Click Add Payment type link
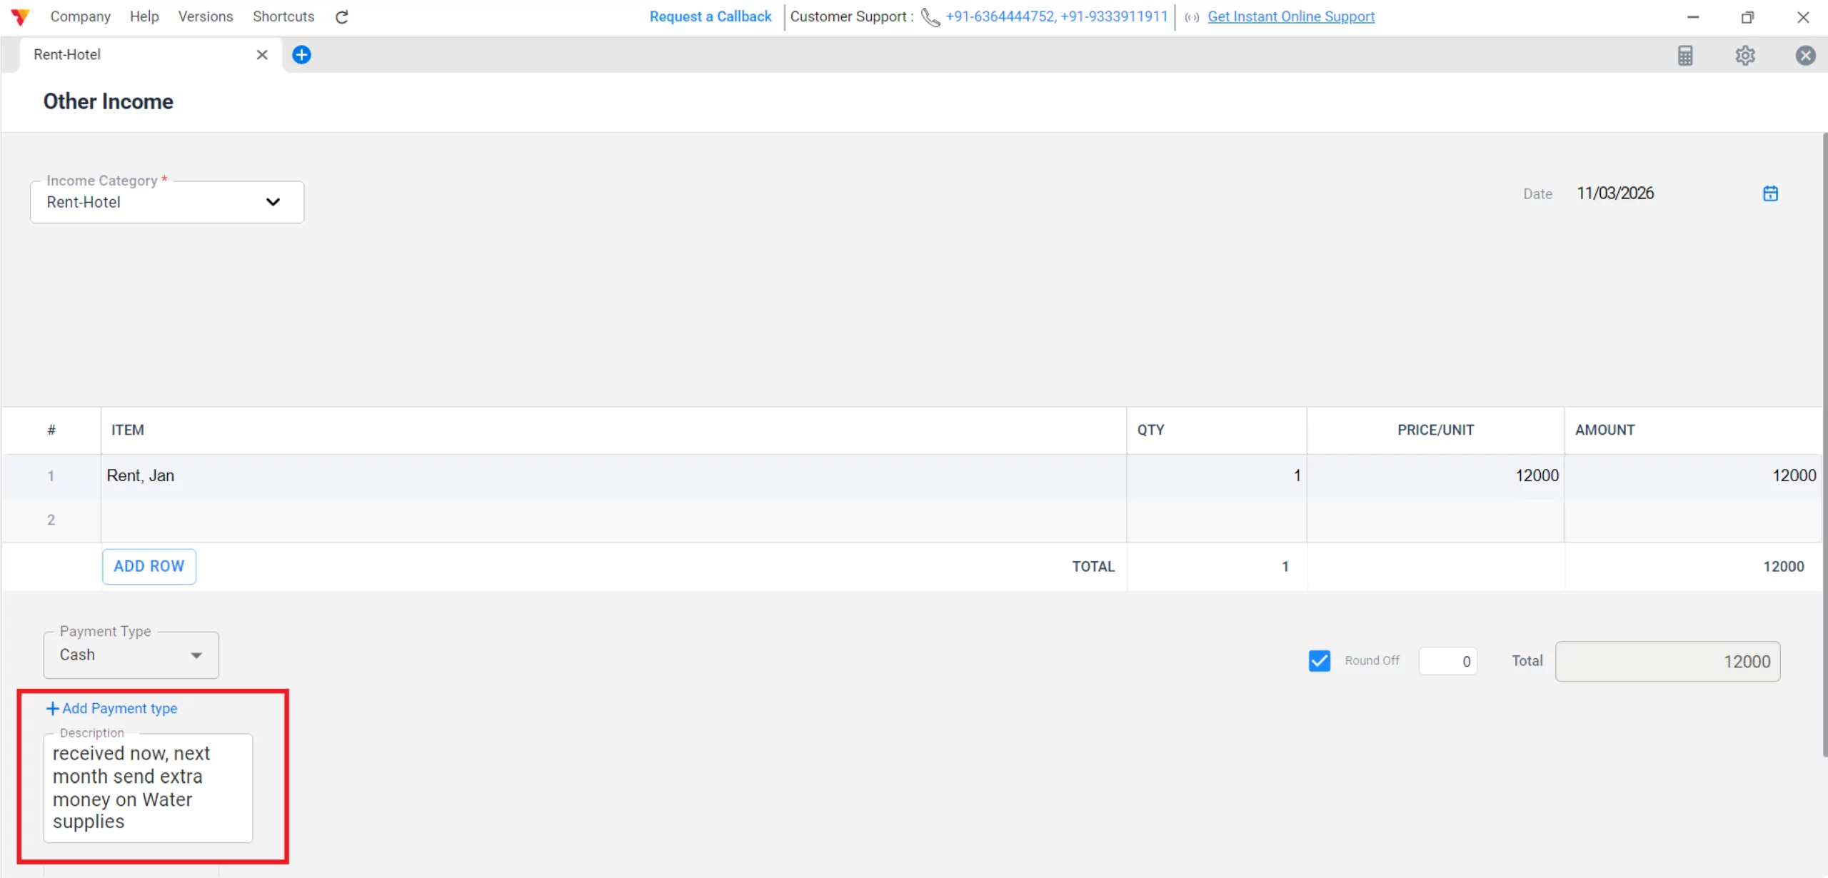Screen dimensions: 1828x878 pyautogui.click(x=112, y=709)
